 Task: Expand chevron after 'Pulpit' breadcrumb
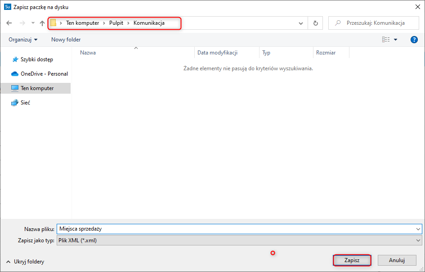pyautogui.click(x=128, y=23)
